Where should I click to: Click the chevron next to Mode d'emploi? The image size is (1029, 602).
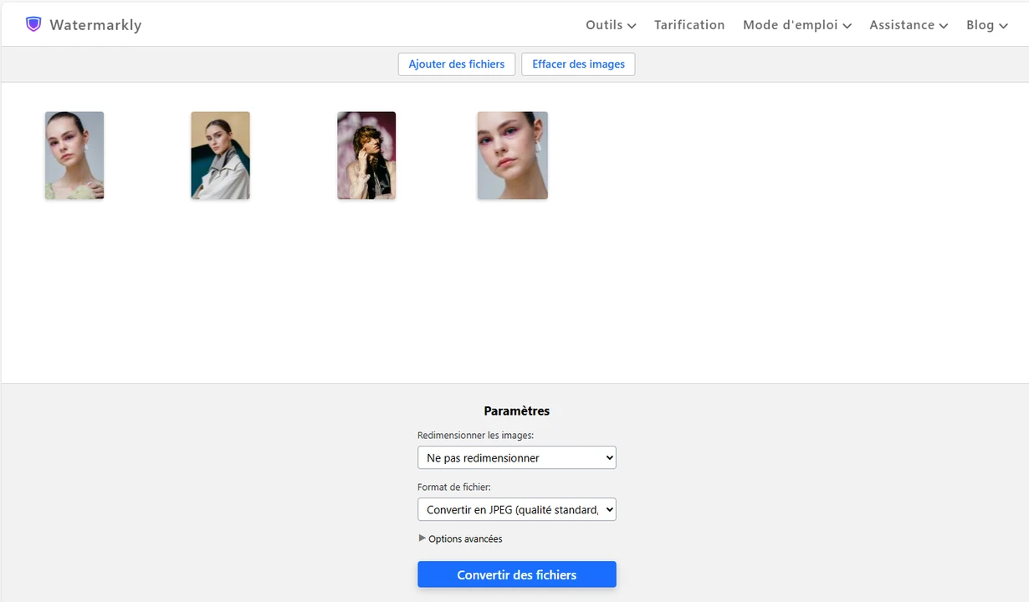point(847,26)
